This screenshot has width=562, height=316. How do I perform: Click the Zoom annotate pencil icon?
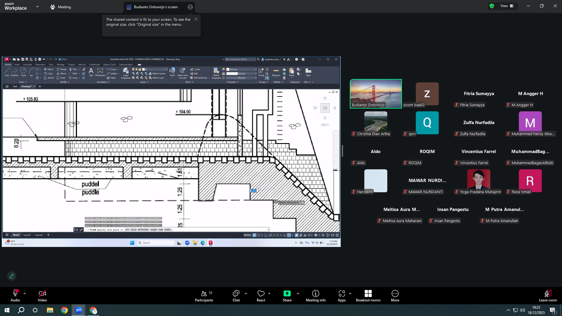pyautogui.click(x=12, y=276)
